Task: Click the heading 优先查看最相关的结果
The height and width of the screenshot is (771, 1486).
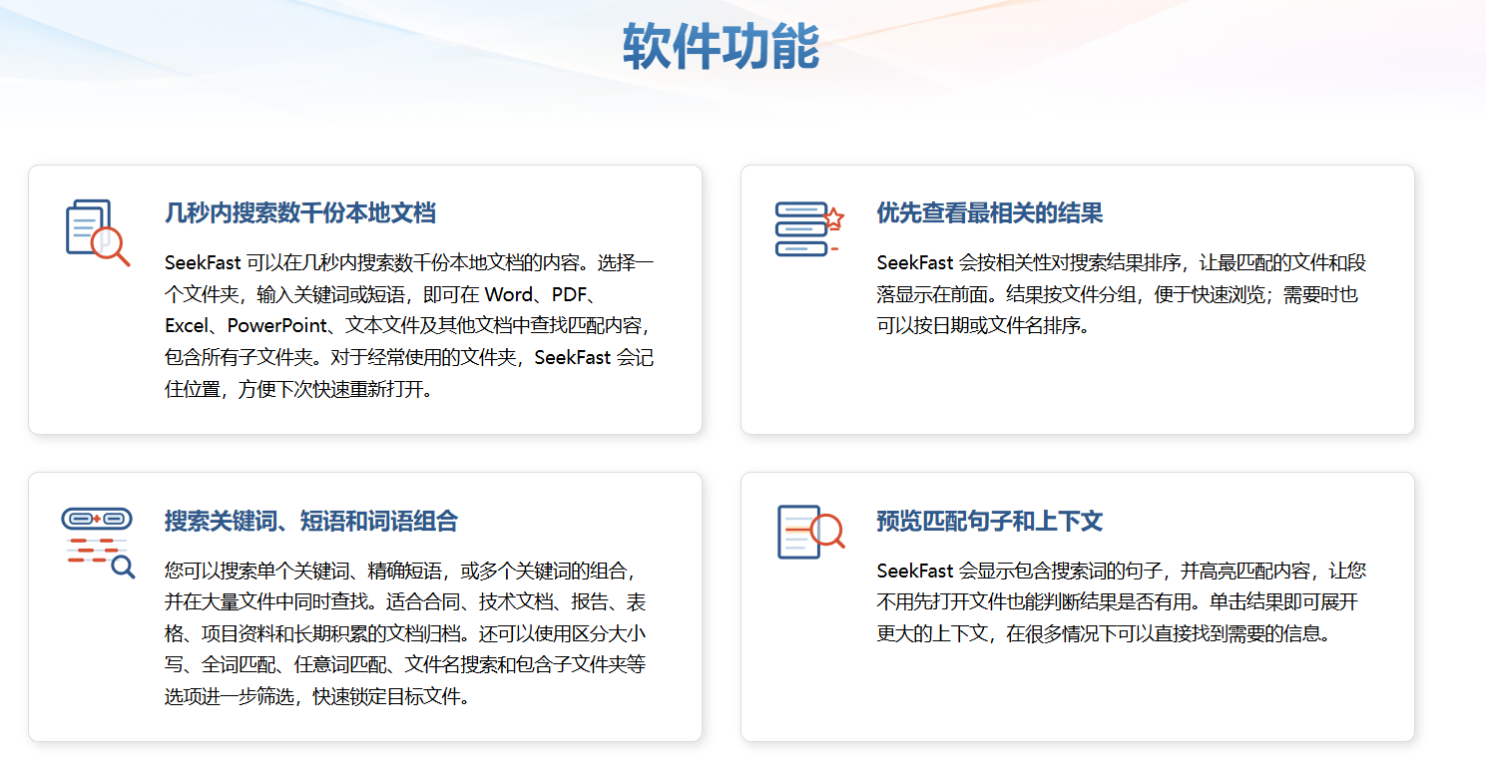Action: pos(990,212)
